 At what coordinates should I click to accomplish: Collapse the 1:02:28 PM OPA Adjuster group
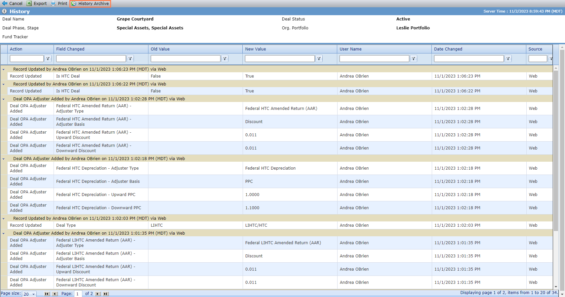point(4,99)
